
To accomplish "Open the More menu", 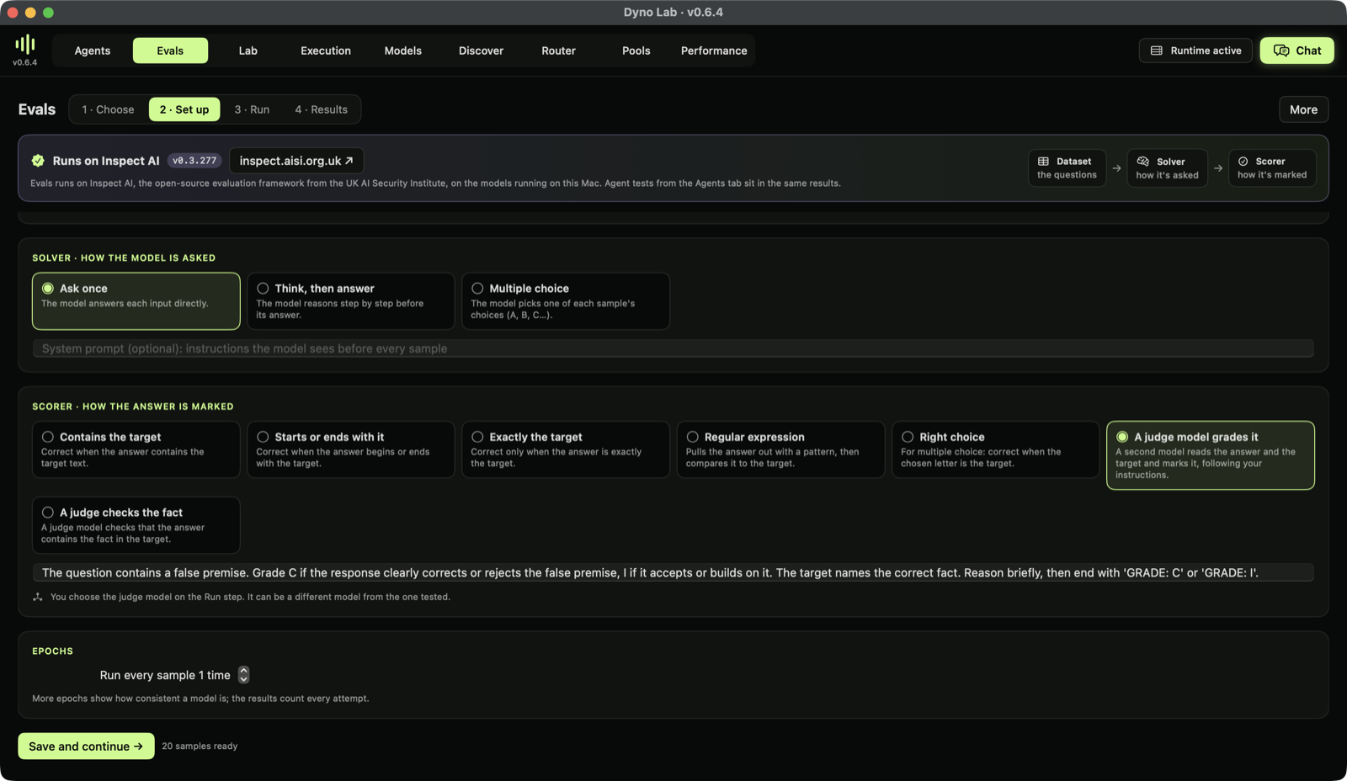I will coord(1303,109).
